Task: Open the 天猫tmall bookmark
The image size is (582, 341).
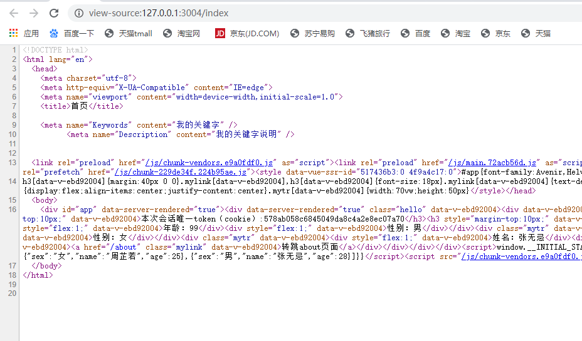Action: [x=129, y=33]
